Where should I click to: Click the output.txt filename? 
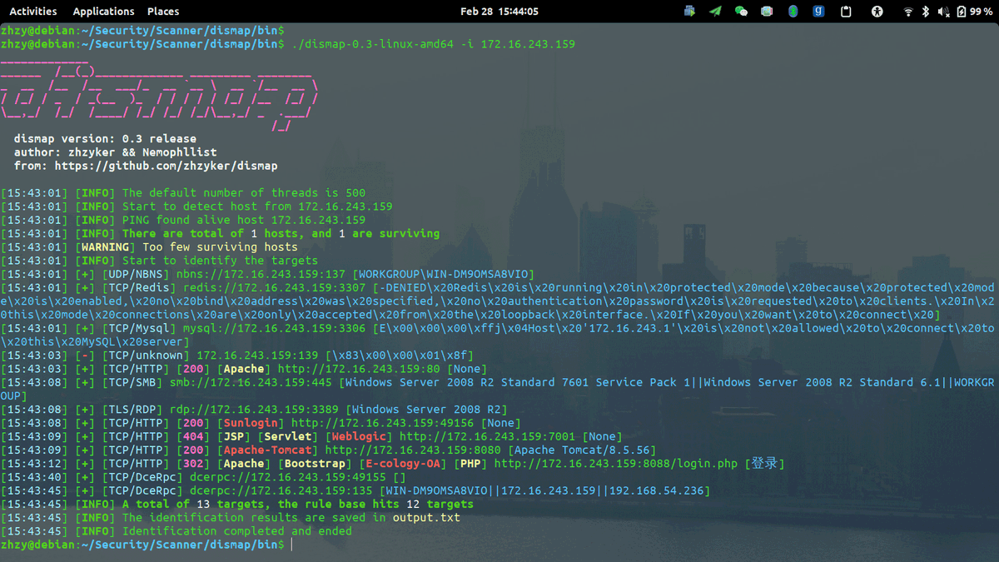[x=426, y=518]
